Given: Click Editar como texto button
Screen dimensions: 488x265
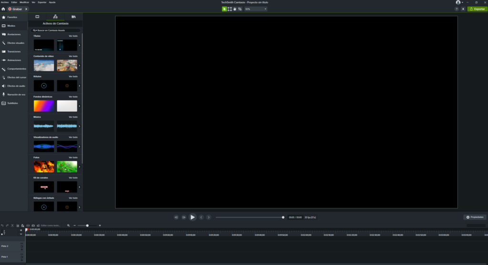Looking at the screenshot, I should coord(49,226).
